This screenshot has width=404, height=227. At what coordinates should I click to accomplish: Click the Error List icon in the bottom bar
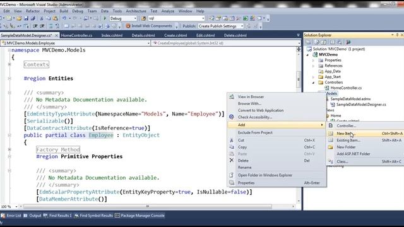(x=3, y=216)
